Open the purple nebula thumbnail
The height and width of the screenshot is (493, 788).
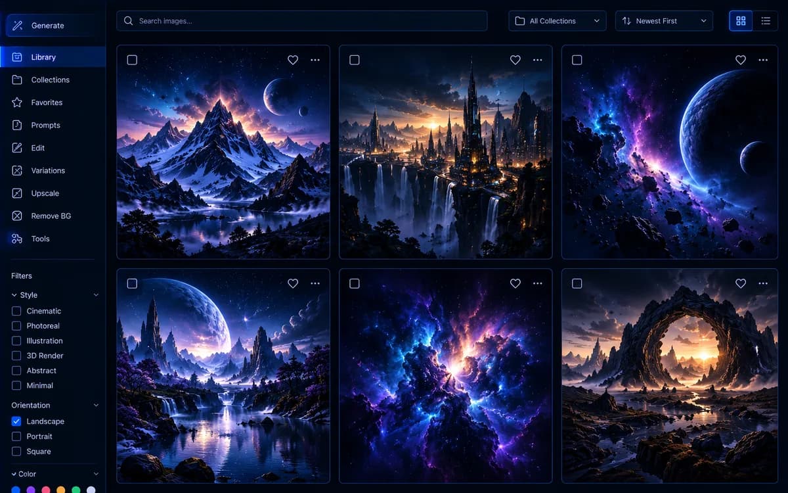[x=446, y=376]
